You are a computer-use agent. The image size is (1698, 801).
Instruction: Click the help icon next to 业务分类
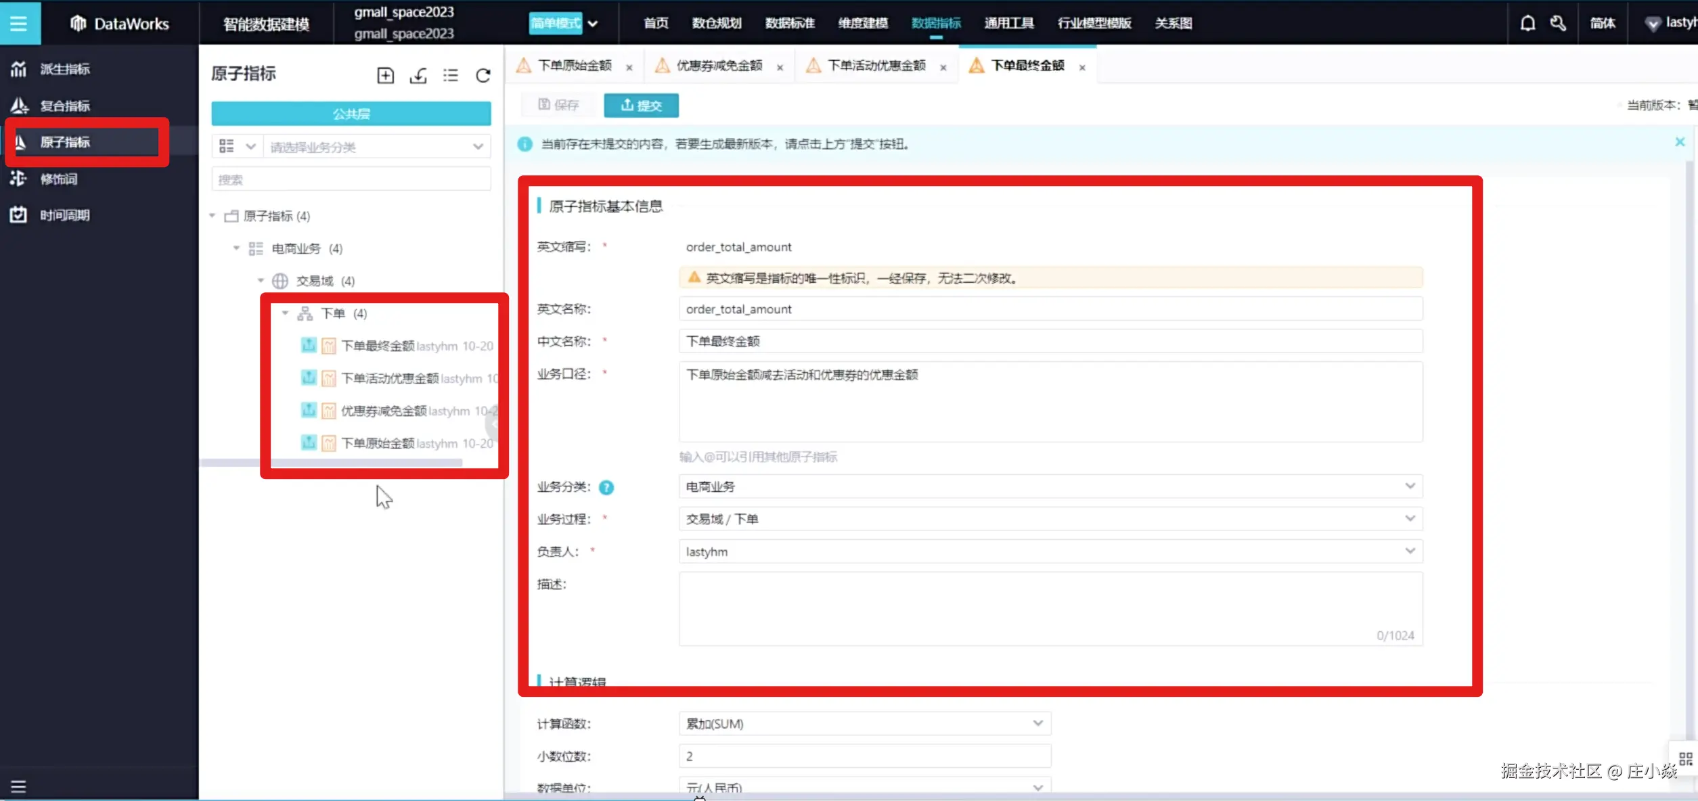tap(606, 487)
